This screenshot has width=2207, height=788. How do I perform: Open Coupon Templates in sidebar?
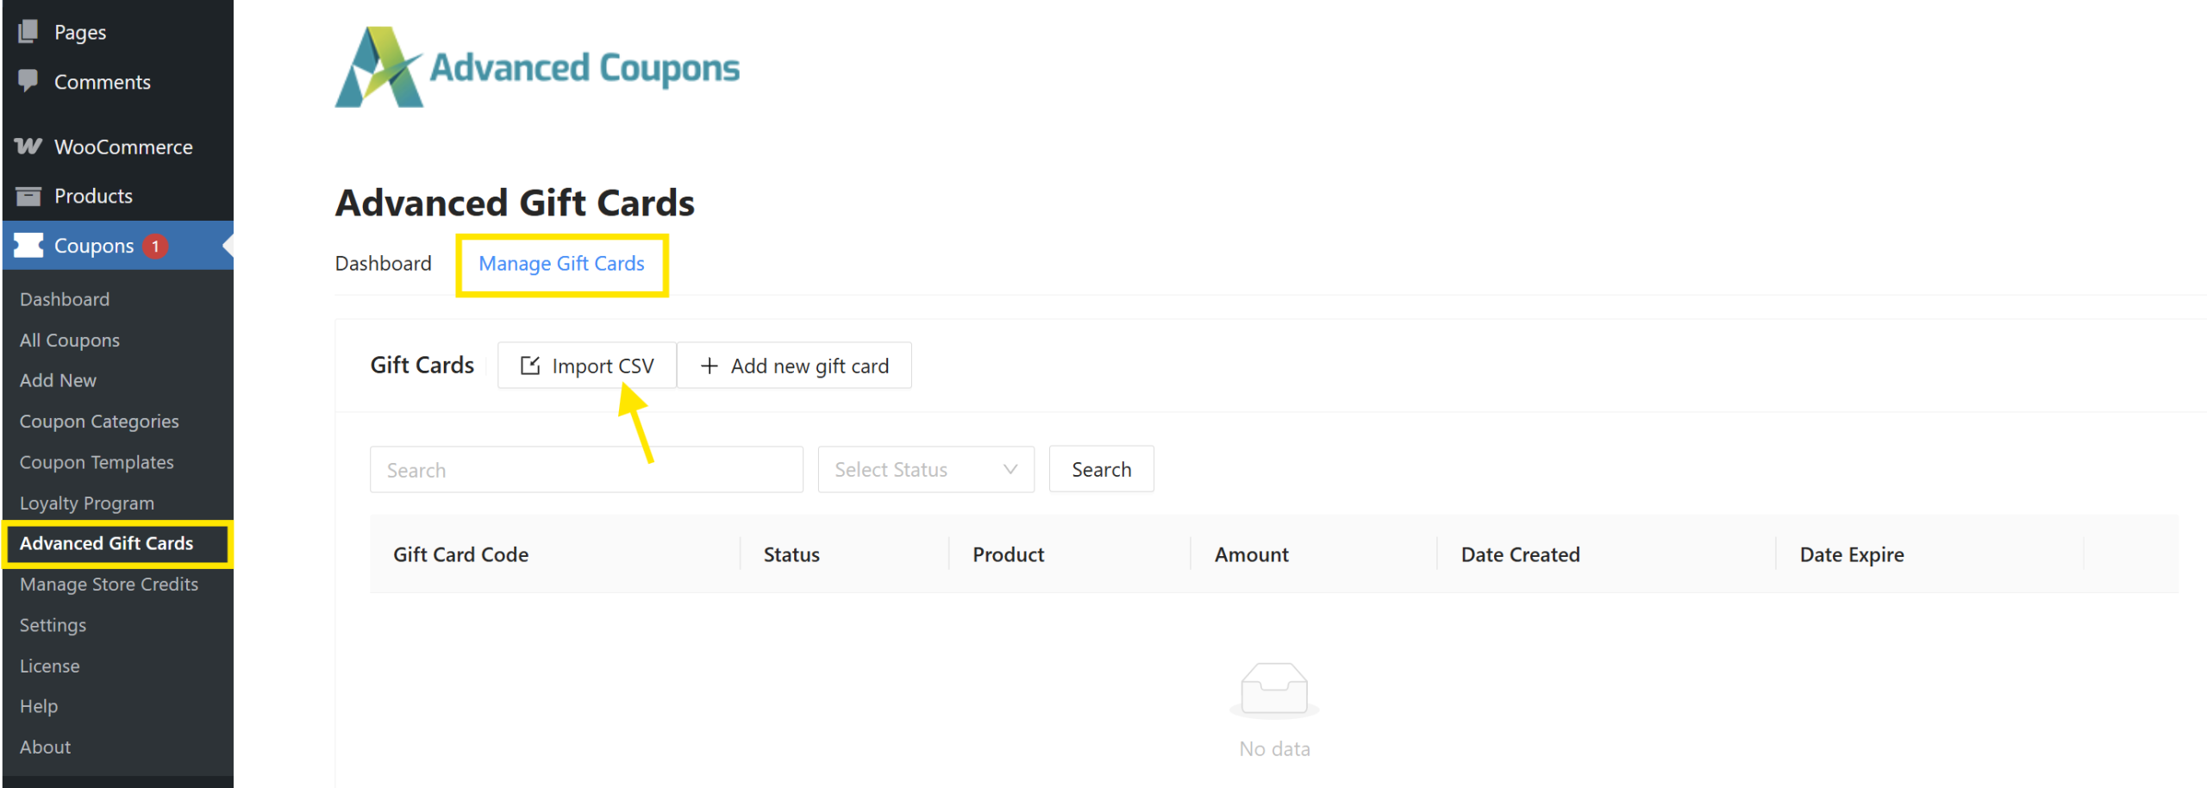click(97, 462)
